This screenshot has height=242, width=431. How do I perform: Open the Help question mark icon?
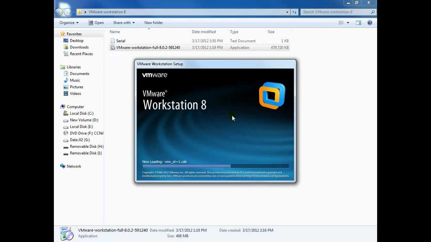coord(370,23)
